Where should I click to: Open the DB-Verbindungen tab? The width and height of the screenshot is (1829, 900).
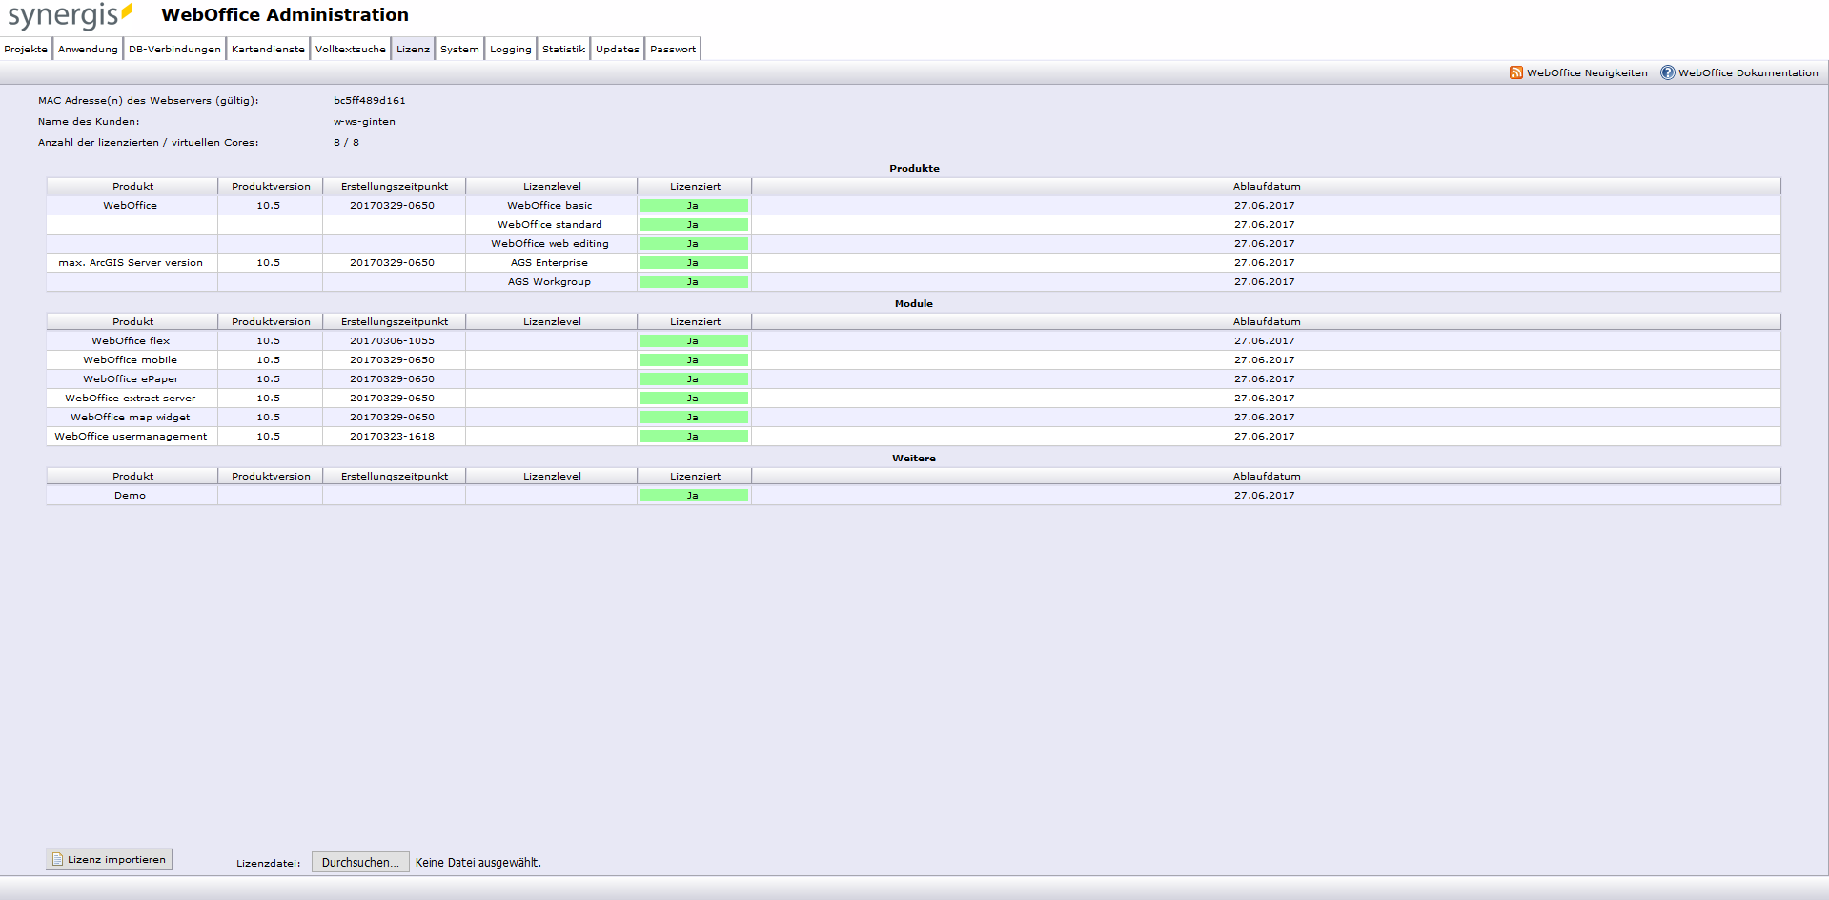point(173,49)
